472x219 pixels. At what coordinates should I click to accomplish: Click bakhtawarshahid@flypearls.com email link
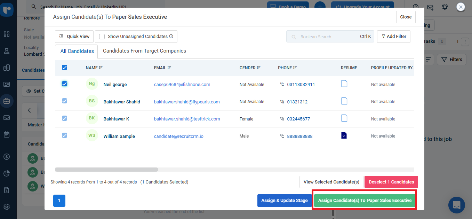point(187,102)
